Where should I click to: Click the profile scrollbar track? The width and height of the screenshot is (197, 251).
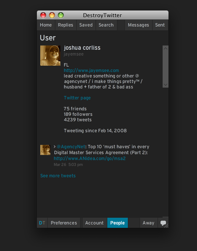[166, 67]
